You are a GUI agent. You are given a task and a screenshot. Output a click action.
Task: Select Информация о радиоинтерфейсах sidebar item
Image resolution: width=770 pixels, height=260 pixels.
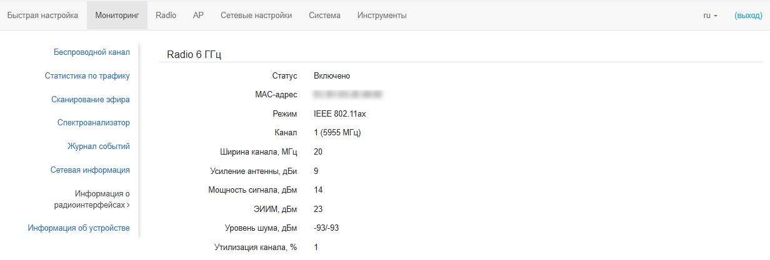click(93, 199)
